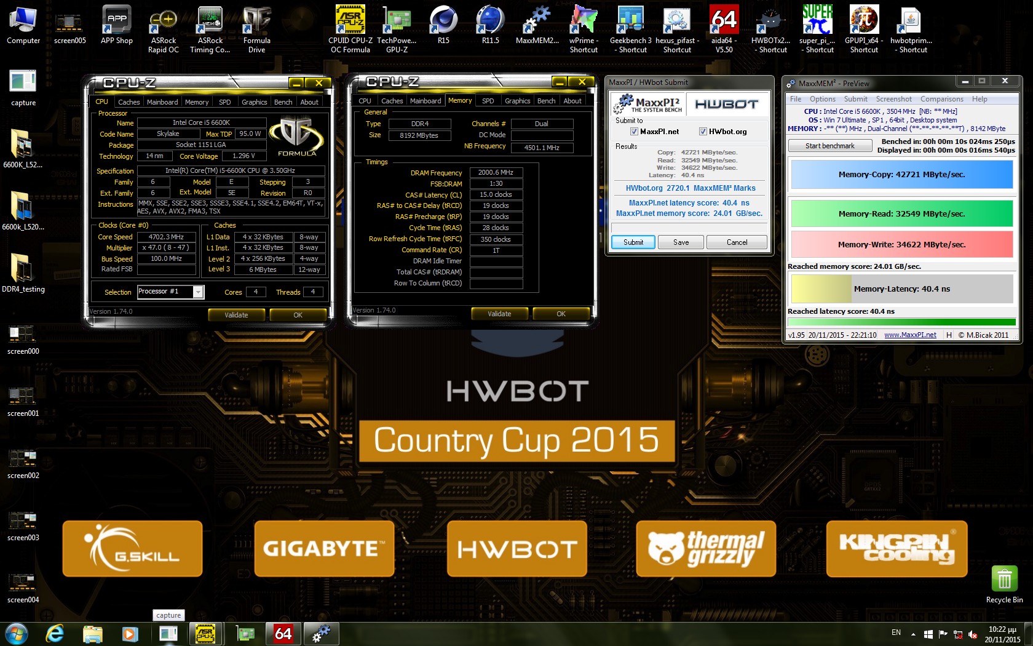Click Cancel in MaxxPI HWbot dialog

(x=737, y=242)
